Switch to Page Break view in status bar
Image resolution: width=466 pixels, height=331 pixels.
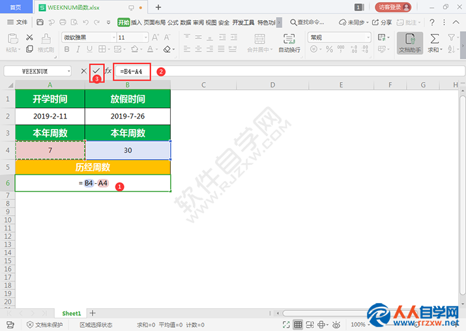coord(310,324)
